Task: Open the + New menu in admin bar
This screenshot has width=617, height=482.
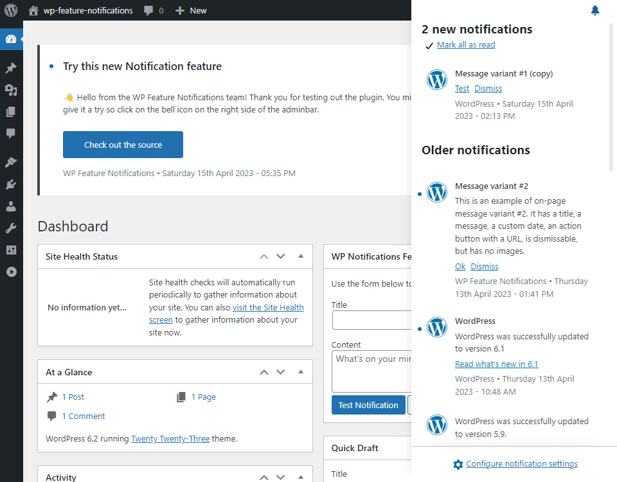Action: [190, 10]
